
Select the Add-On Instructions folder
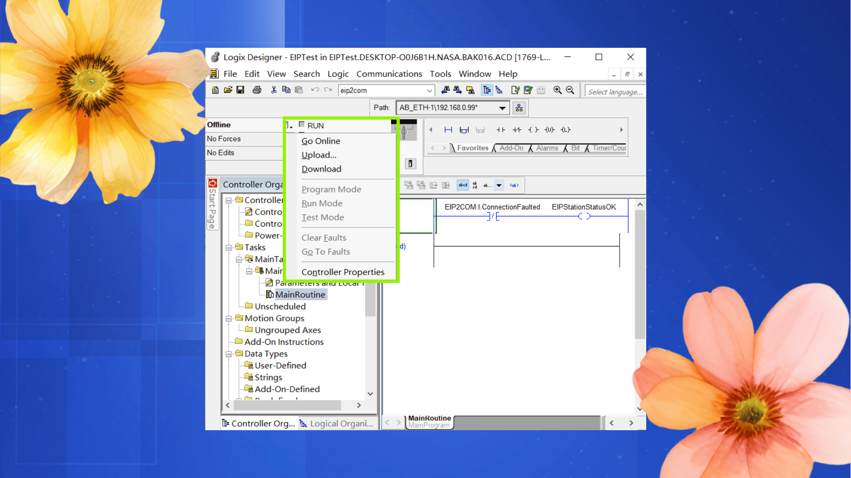click(x=284, y=342)
